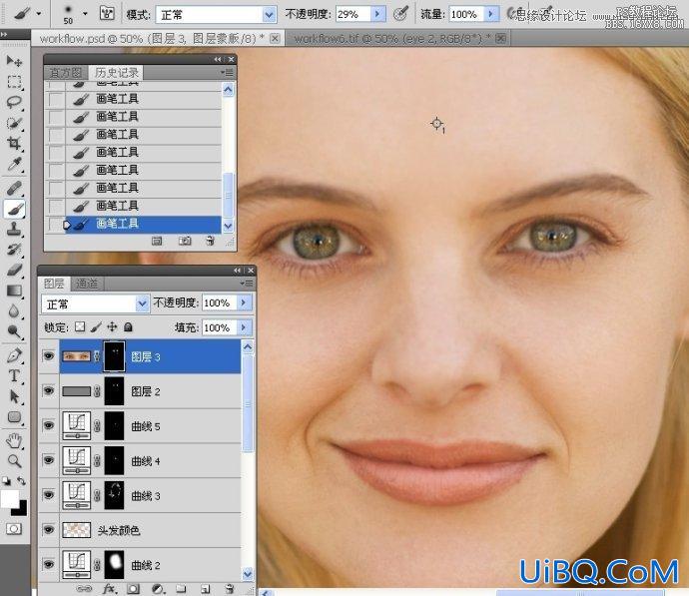Toggle lock all layer icon
The height and width of the screenshot is (596, 689).
[x=128, y=326]
